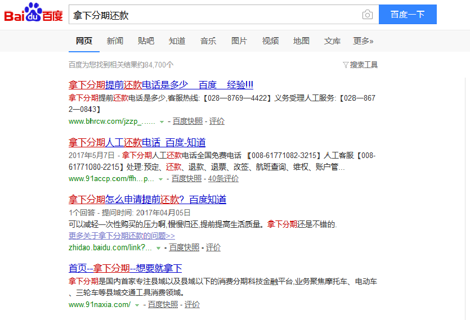The height and width of the screenshot is (320, 470).
Task: Switch to the 新闻 tab
Action: tap(115, 40)
